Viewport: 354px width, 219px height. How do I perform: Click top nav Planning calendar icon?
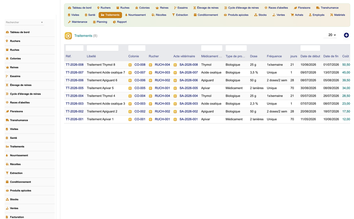(x=94, y=22)
